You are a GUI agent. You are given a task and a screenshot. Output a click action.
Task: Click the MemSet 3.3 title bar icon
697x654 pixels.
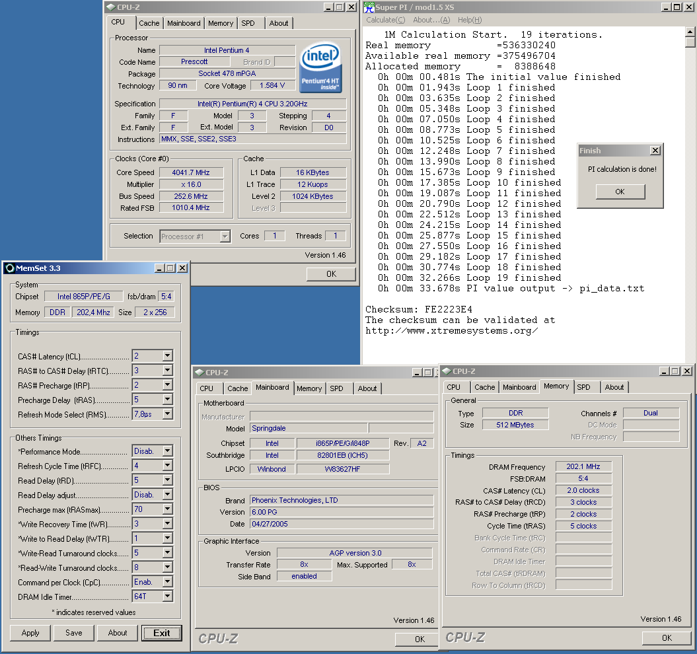coord(10,268)
